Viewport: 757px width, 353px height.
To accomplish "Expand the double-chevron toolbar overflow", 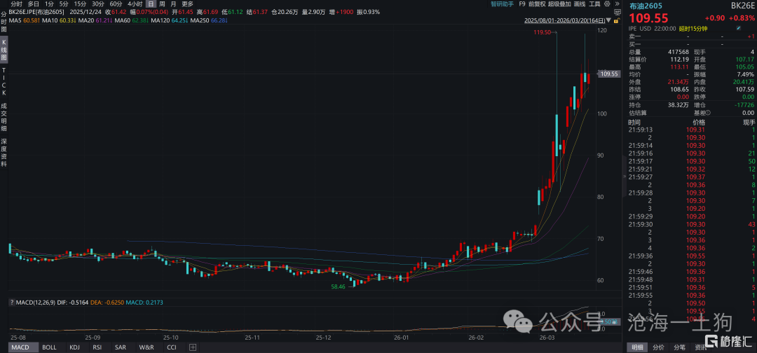I will 618,4.
